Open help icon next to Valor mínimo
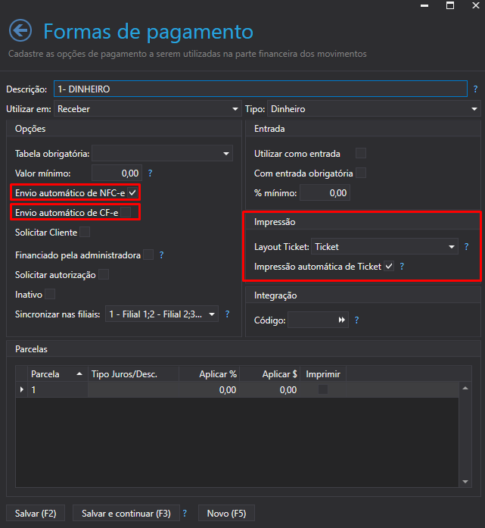 click(x=151, y=173)
